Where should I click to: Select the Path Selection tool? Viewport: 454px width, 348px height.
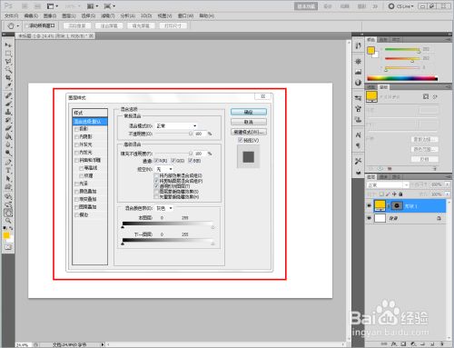[8, 179]
